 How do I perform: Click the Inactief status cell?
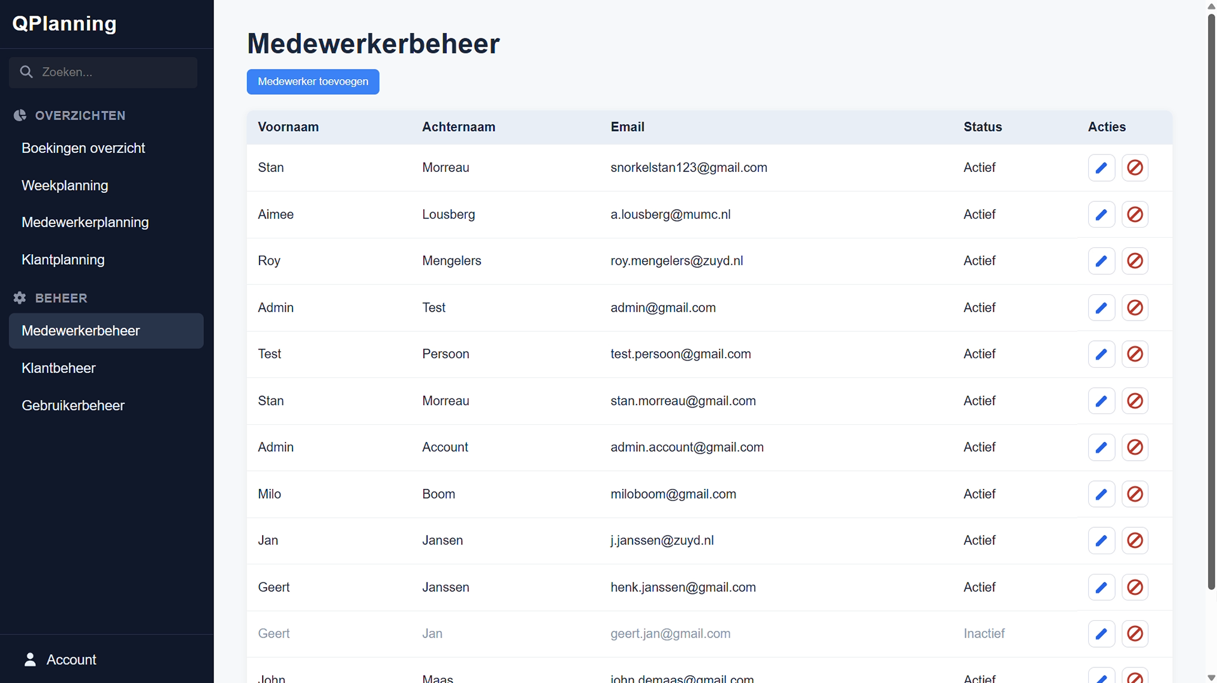(x=984, y=634)
